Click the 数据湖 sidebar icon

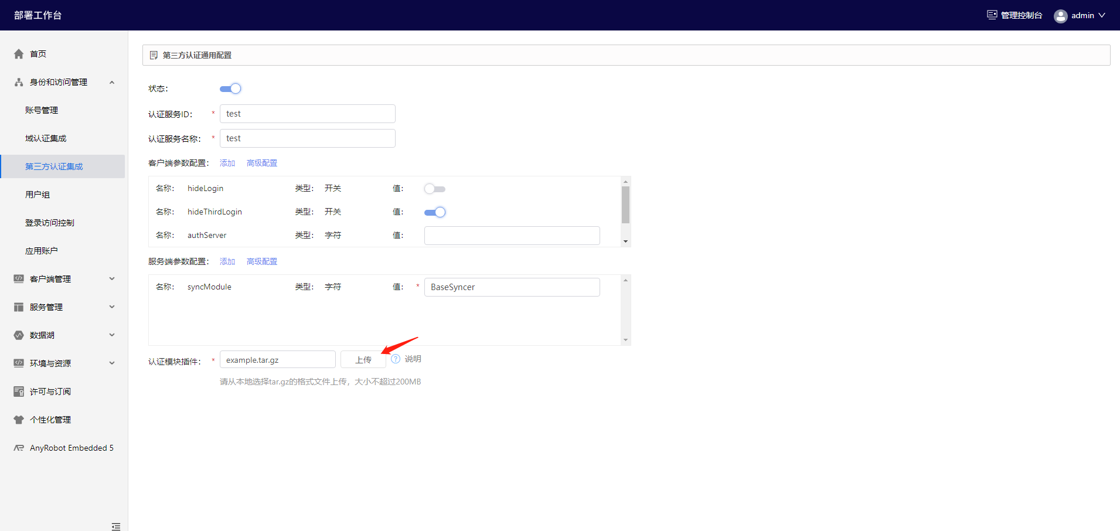[19, 335]
